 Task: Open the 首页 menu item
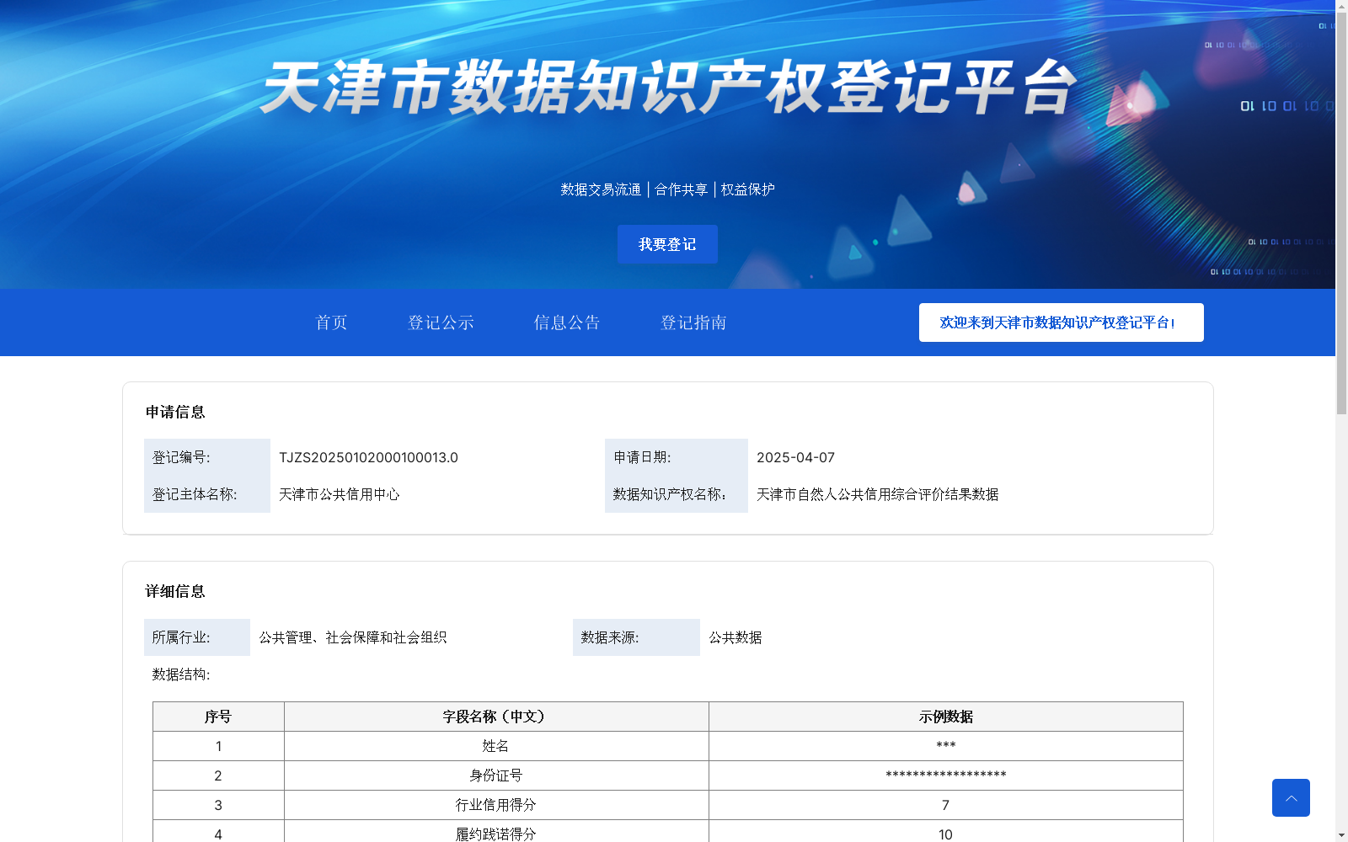(x=331, y=322)
